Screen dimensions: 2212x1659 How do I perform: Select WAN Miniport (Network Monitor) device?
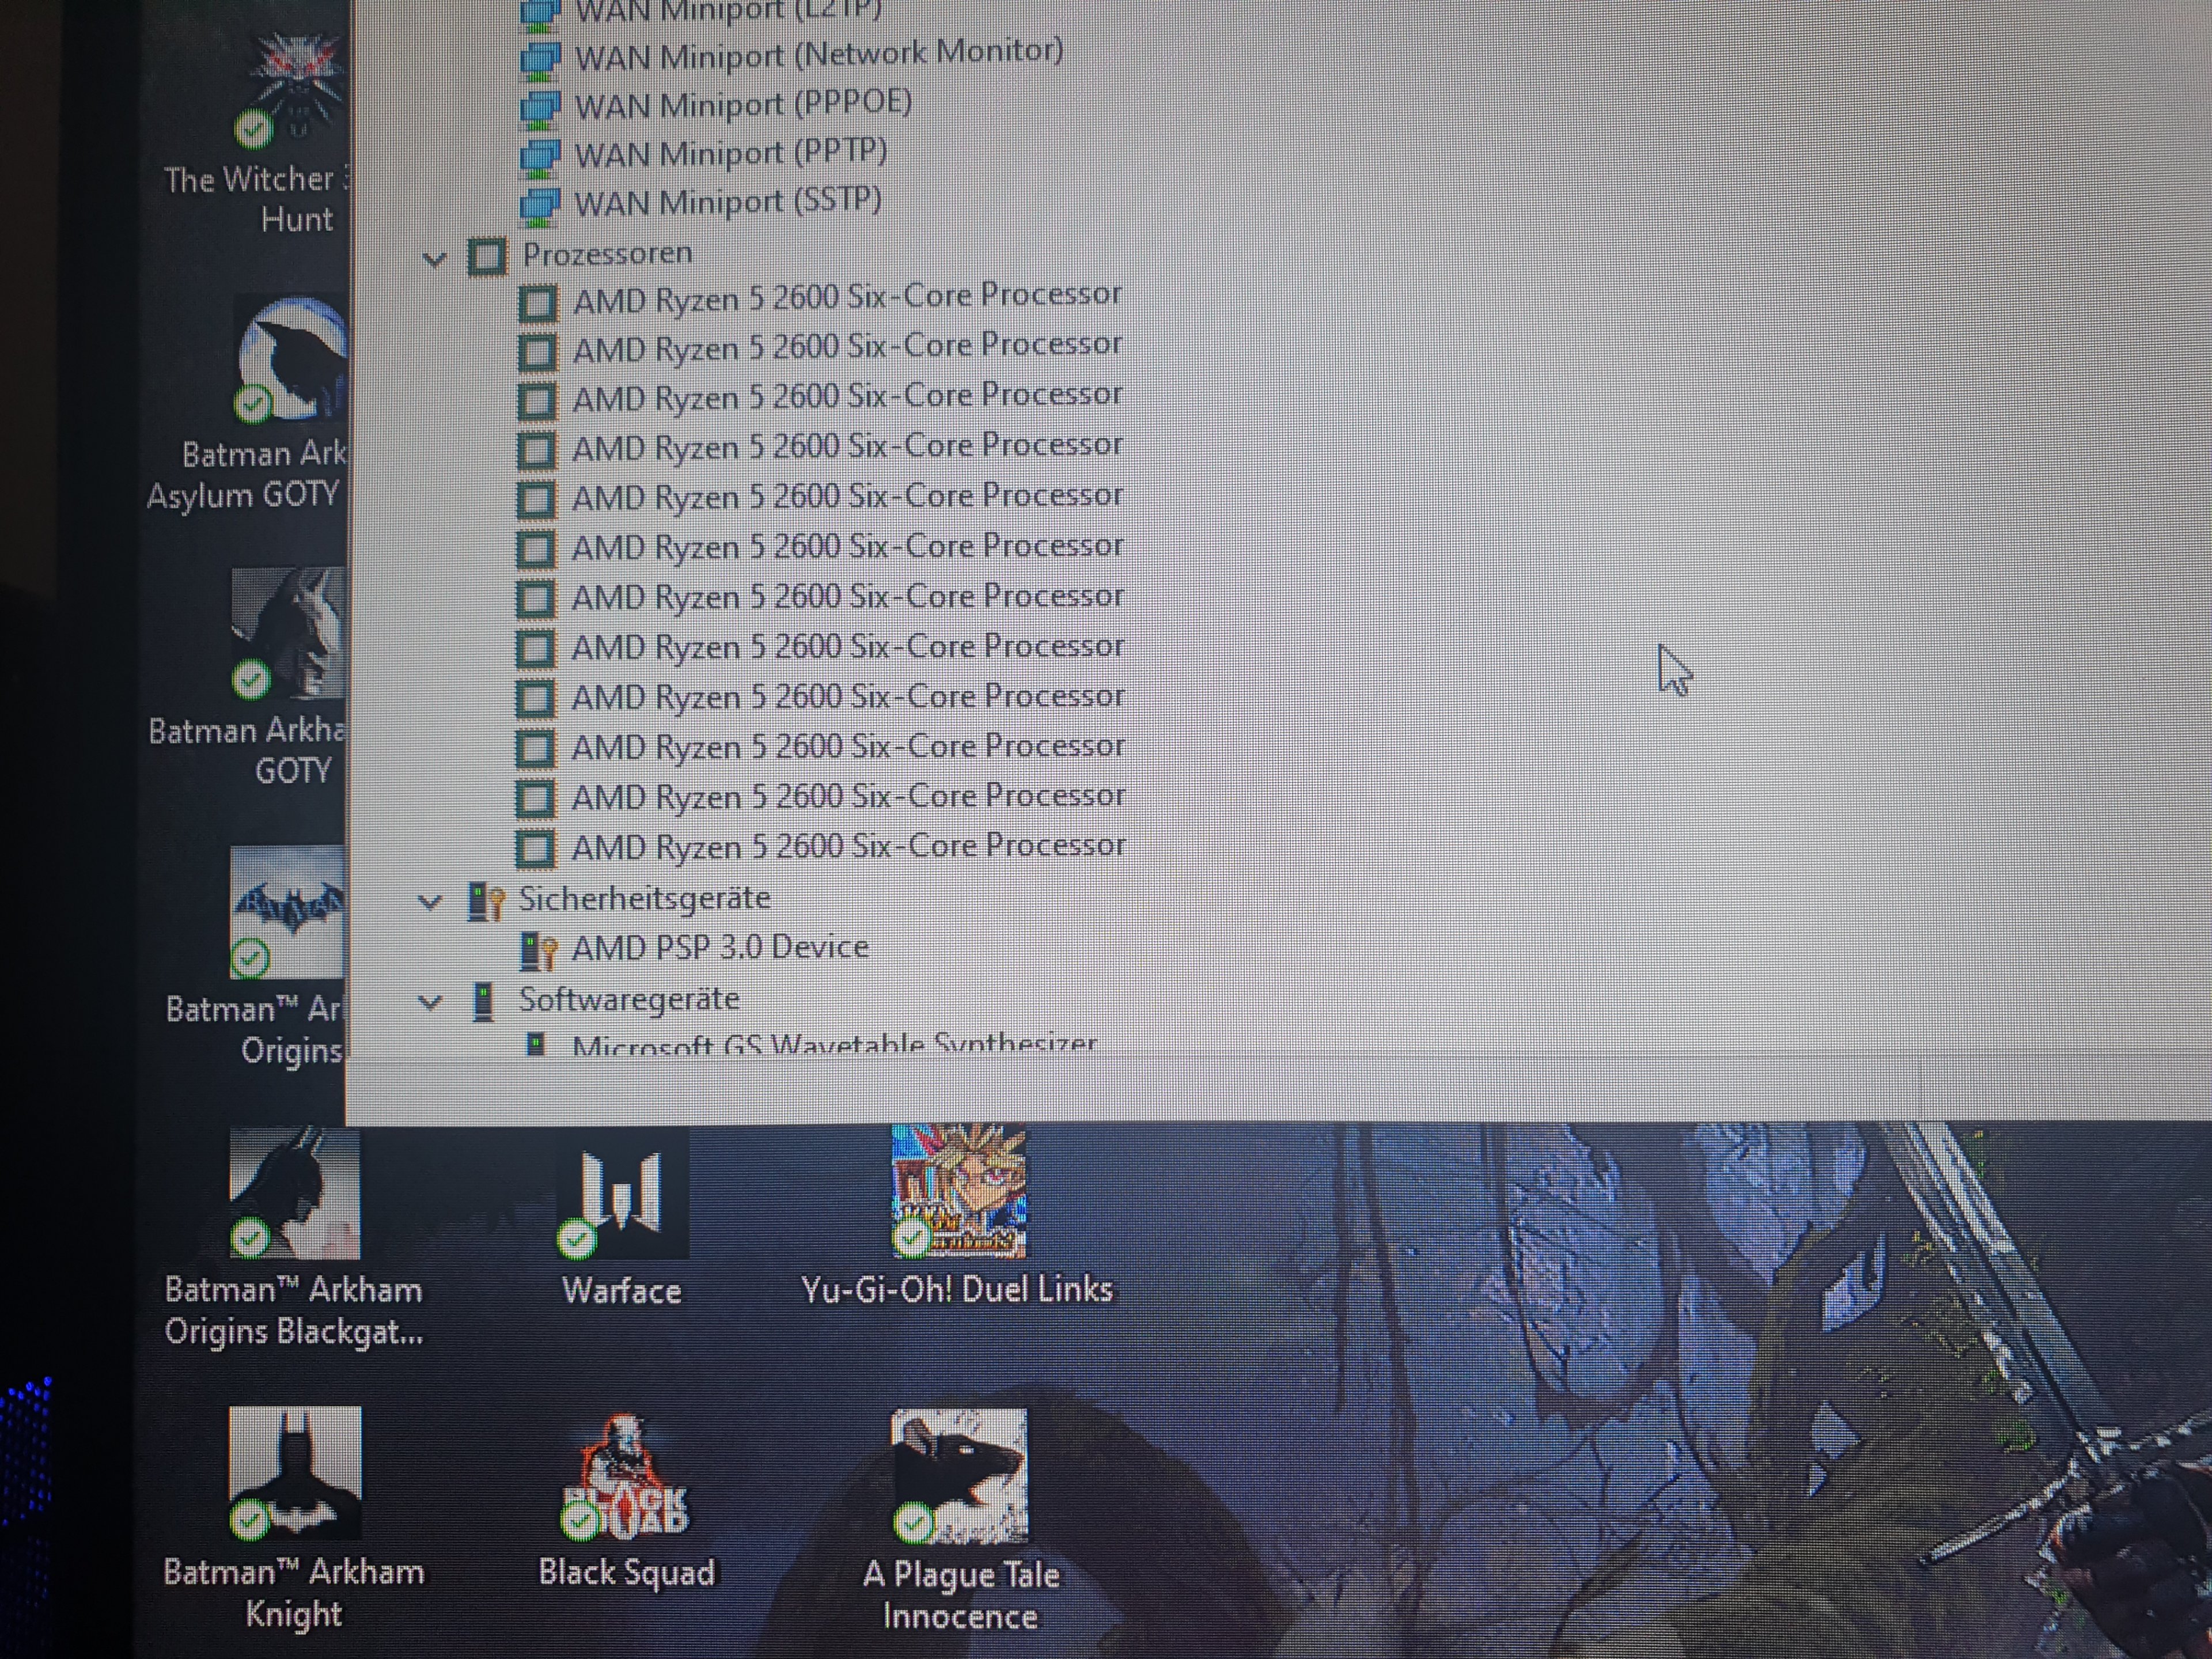[x=818, y=54]
